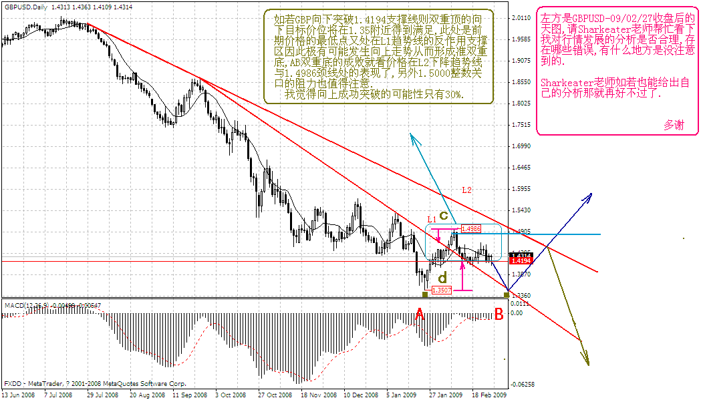Select the L1 trendline label
Screen dimensions: 701x420
click(432, 220)
